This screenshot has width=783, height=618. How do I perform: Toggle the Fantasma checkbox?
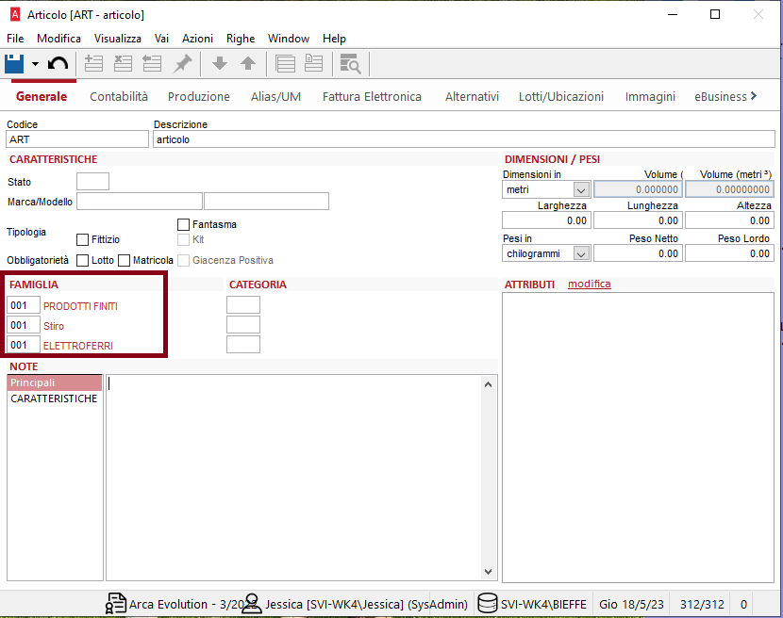point(184,224)
